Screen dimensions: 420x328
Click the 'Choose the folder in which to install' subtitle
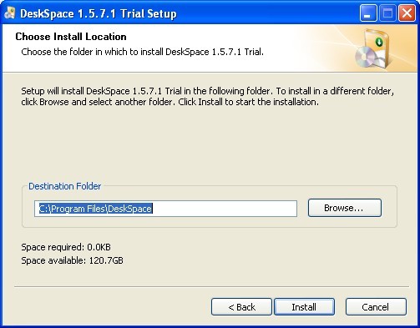(142, 52)
